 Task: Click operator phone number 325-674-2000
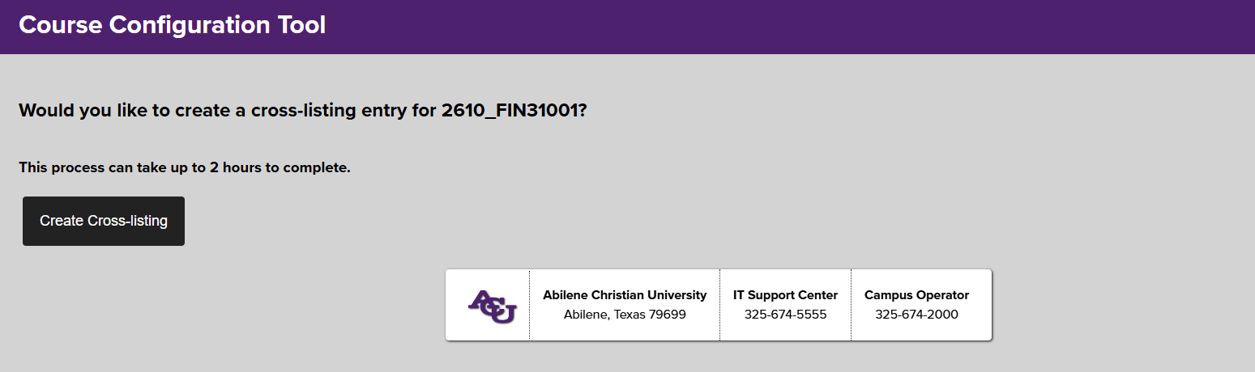916,314
